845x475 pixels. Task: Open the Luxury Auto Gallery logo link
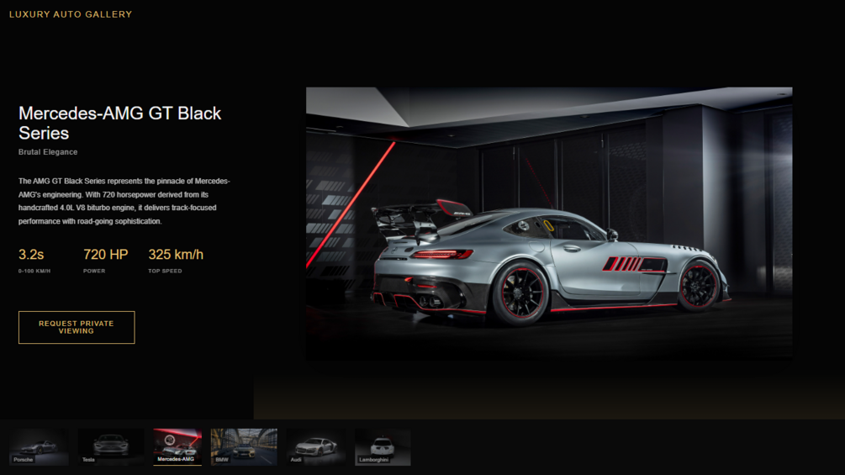click(x=71, y=14)
